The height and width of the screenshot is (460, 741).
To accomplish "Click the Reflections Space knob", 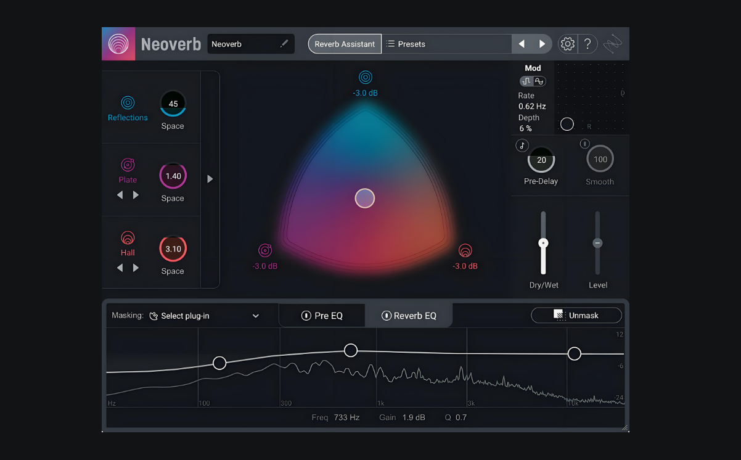I will (x=173, y=104).
